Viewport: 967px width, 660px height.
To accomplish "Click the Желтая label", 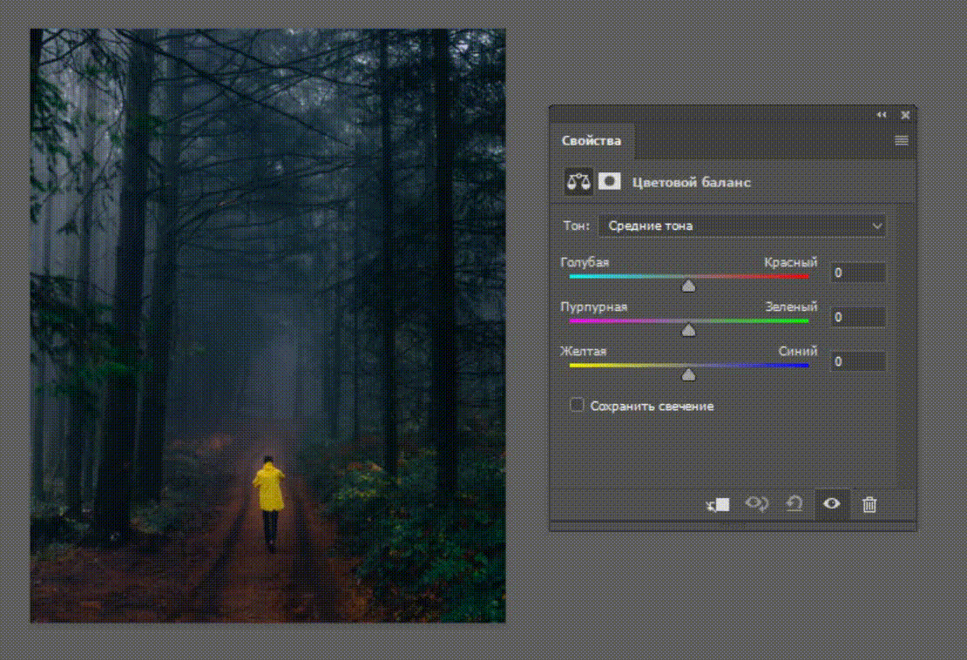I will pos(584,351).
